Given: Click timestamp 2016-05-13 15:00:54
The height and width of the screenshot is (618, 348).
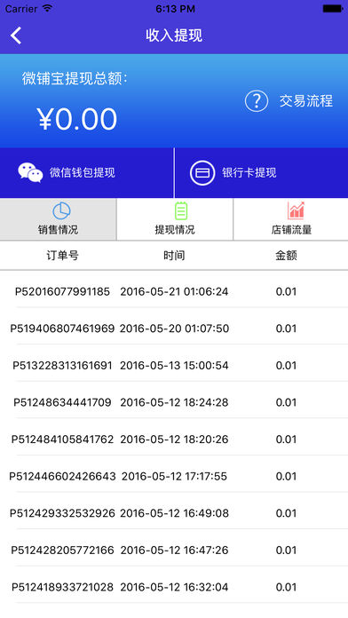Looking at the screenshot, I should click(174, 365).
